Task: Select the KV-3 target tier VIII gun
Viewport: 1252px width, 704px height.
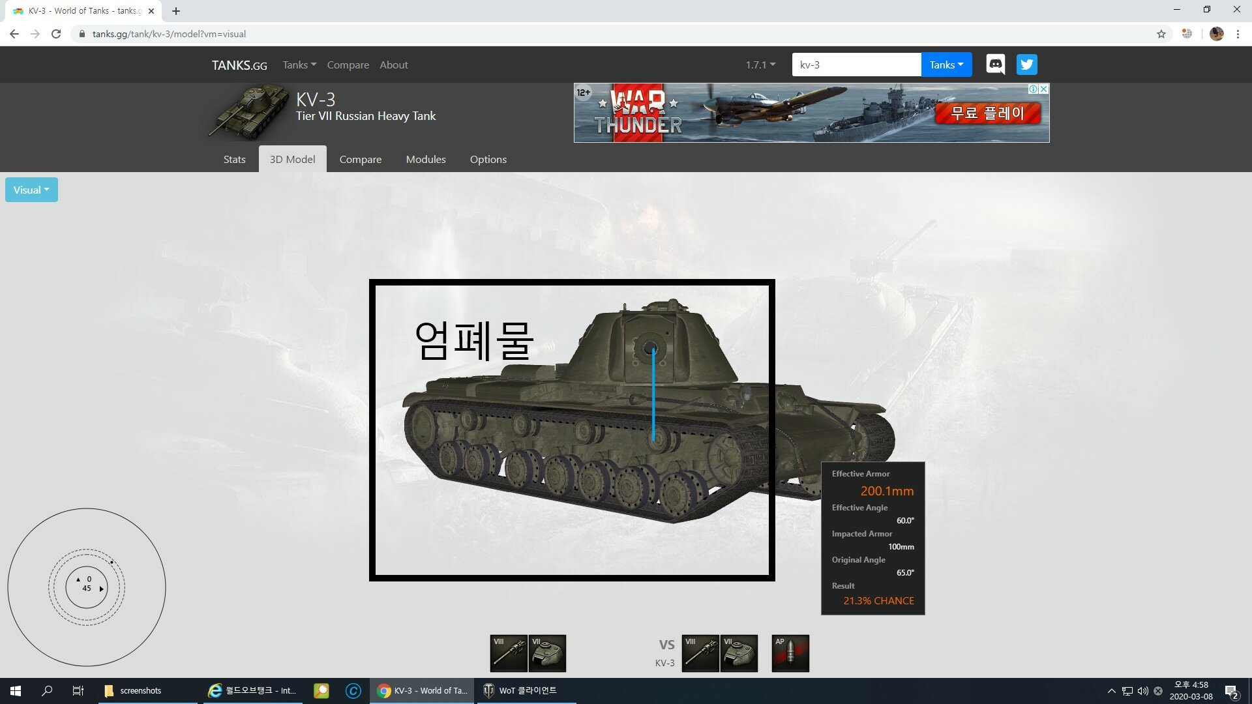Action: [x=700, y=653]
